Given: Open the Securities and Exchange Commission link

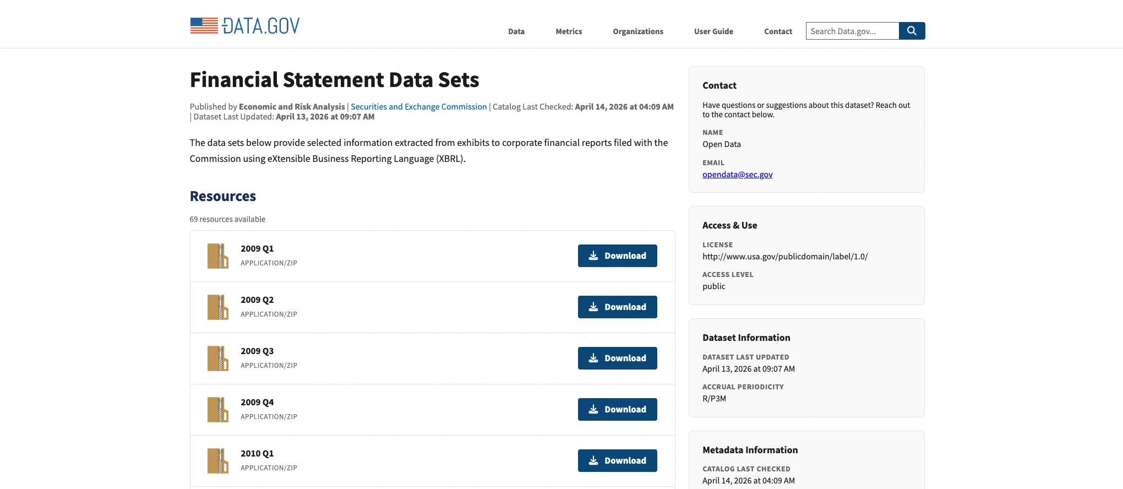Looking at the screenshot, I should click(419, 107).
